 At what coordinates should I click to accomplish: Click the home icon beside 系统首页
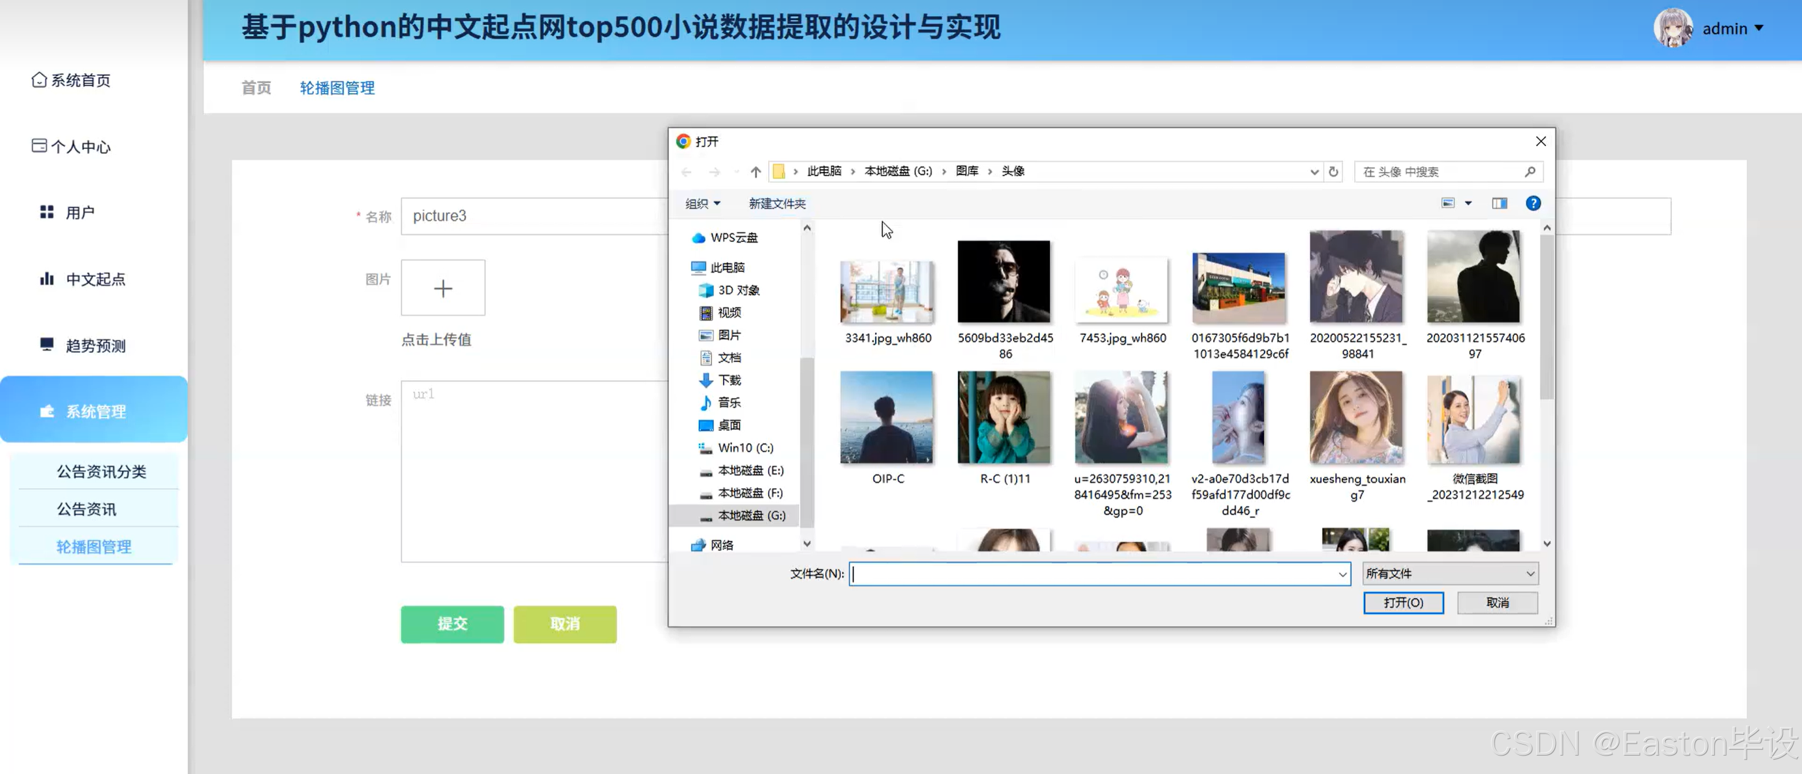pyautogui.click(x=39, y=80)
